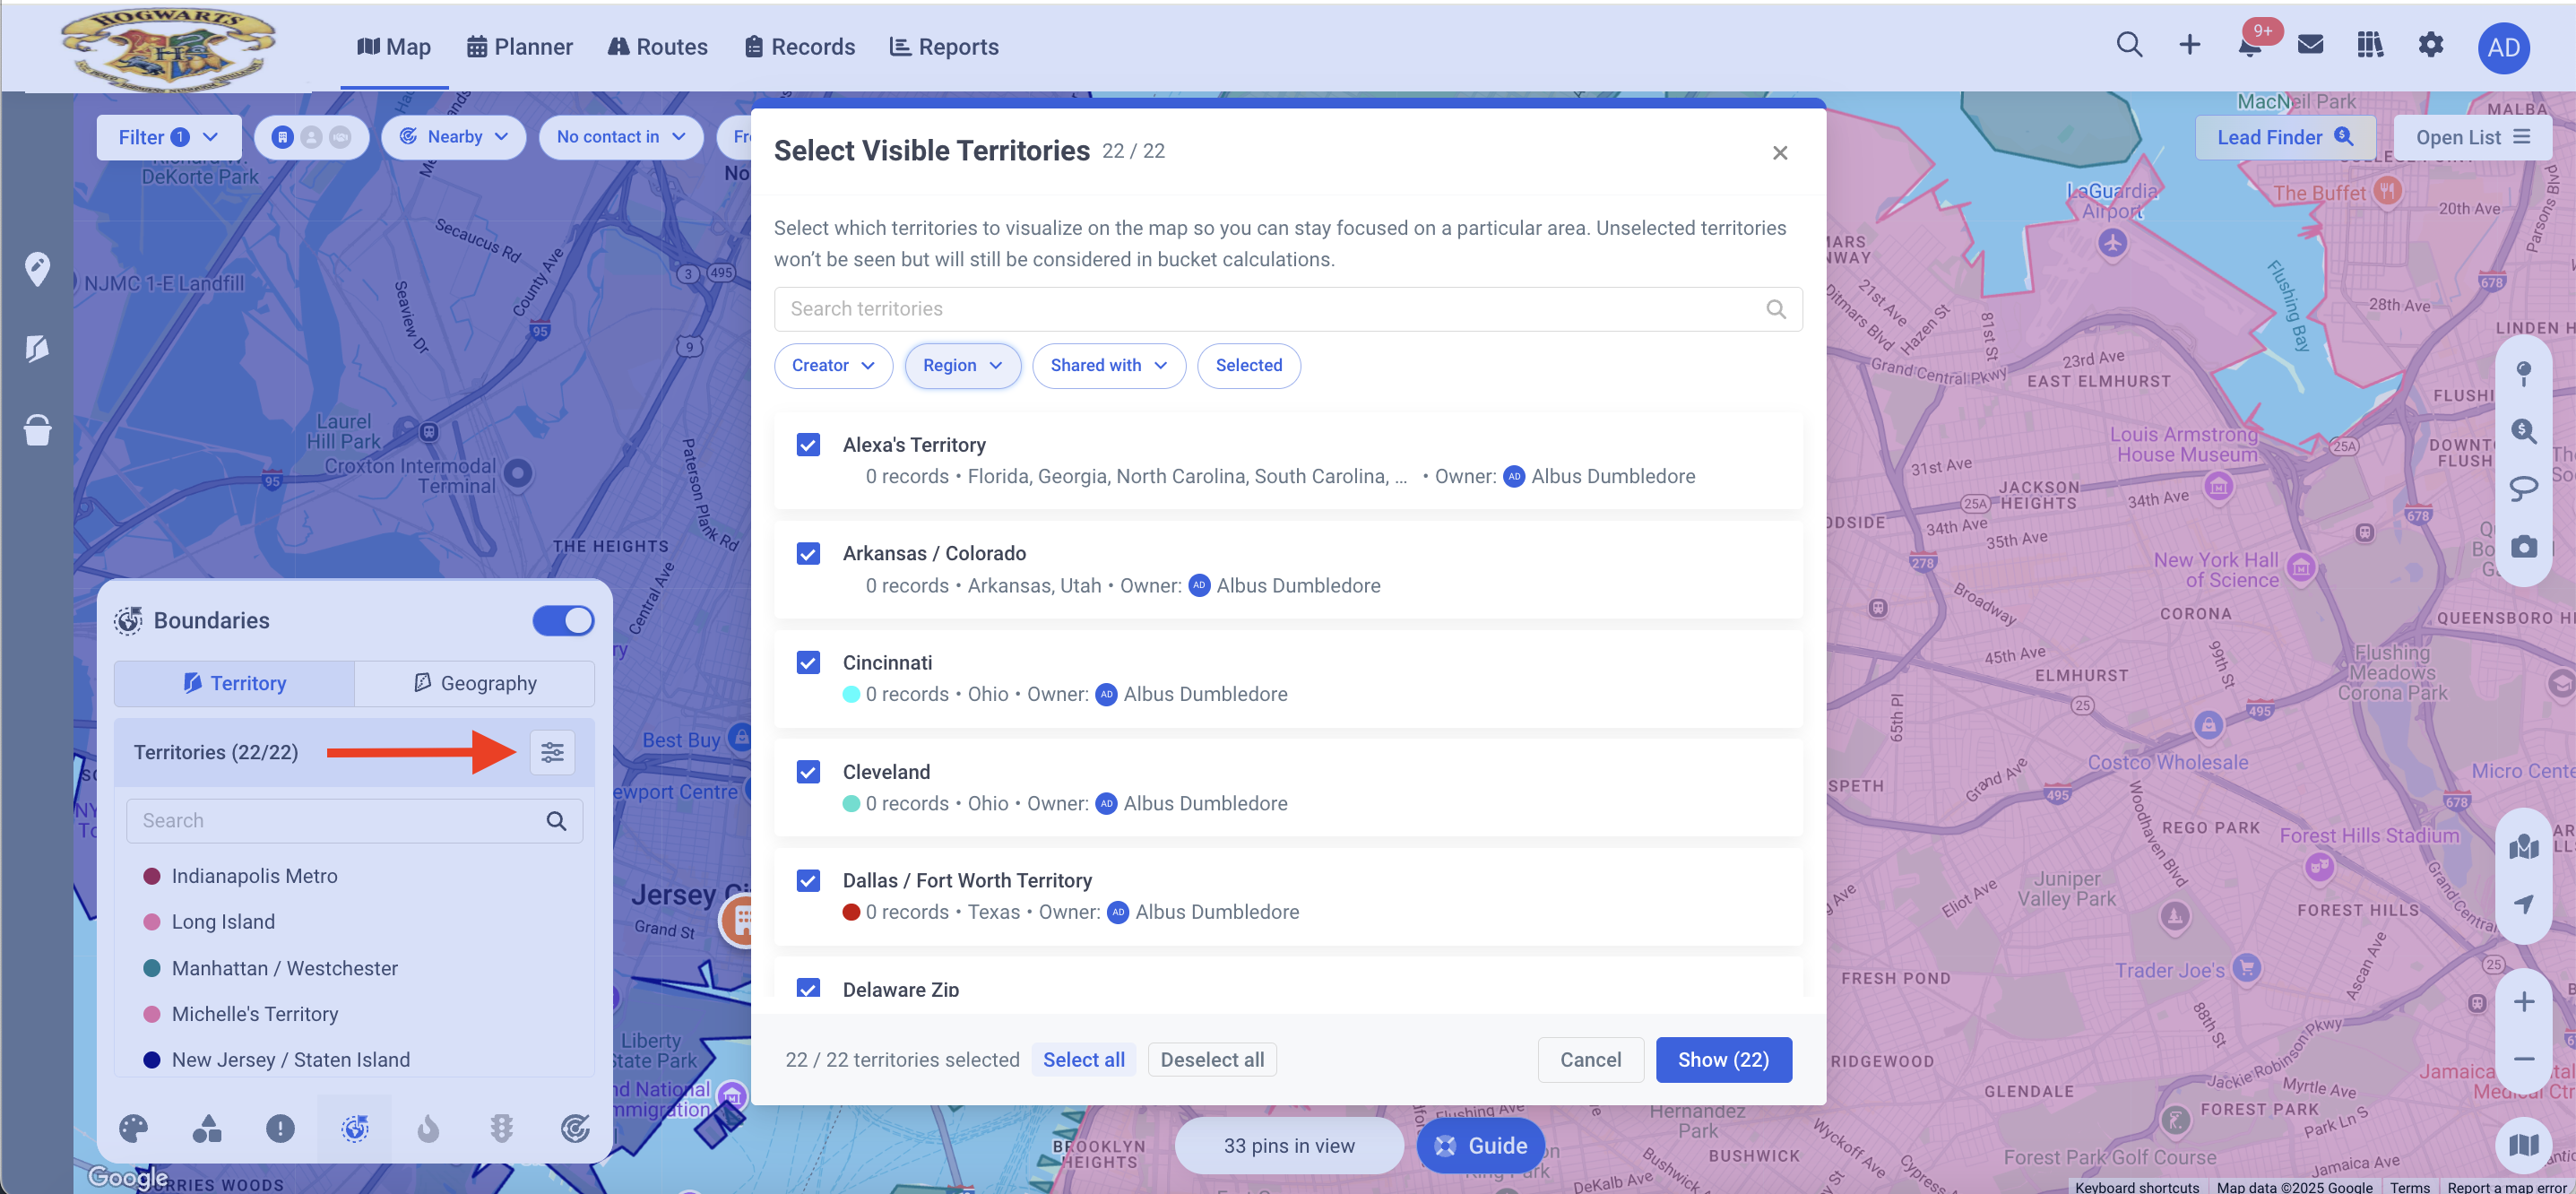Select the exclamation alert icon in bottom toolbar
2576x1194 pixels.
[x=280, y=1128]
